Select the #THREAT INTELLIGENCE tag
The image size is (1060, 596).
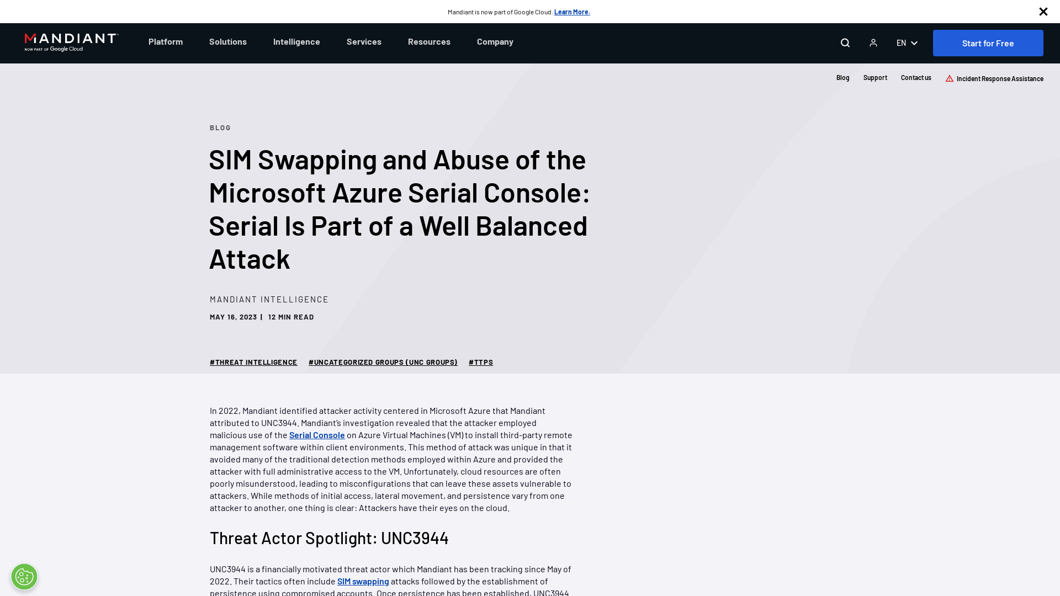click(253, 361)
